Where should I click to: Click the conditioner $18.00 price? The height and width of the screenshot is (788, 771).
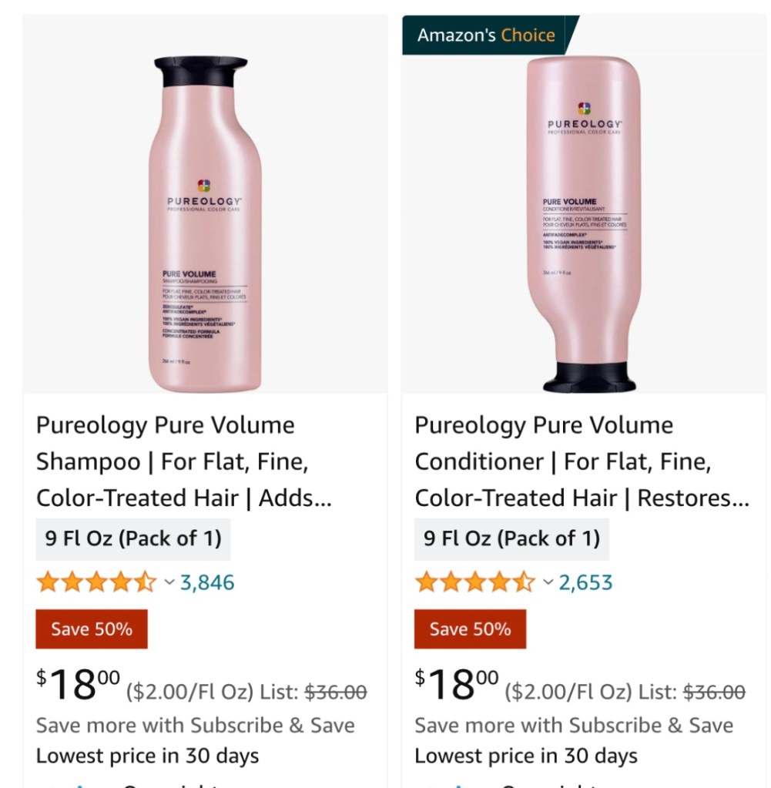point(457,684)
